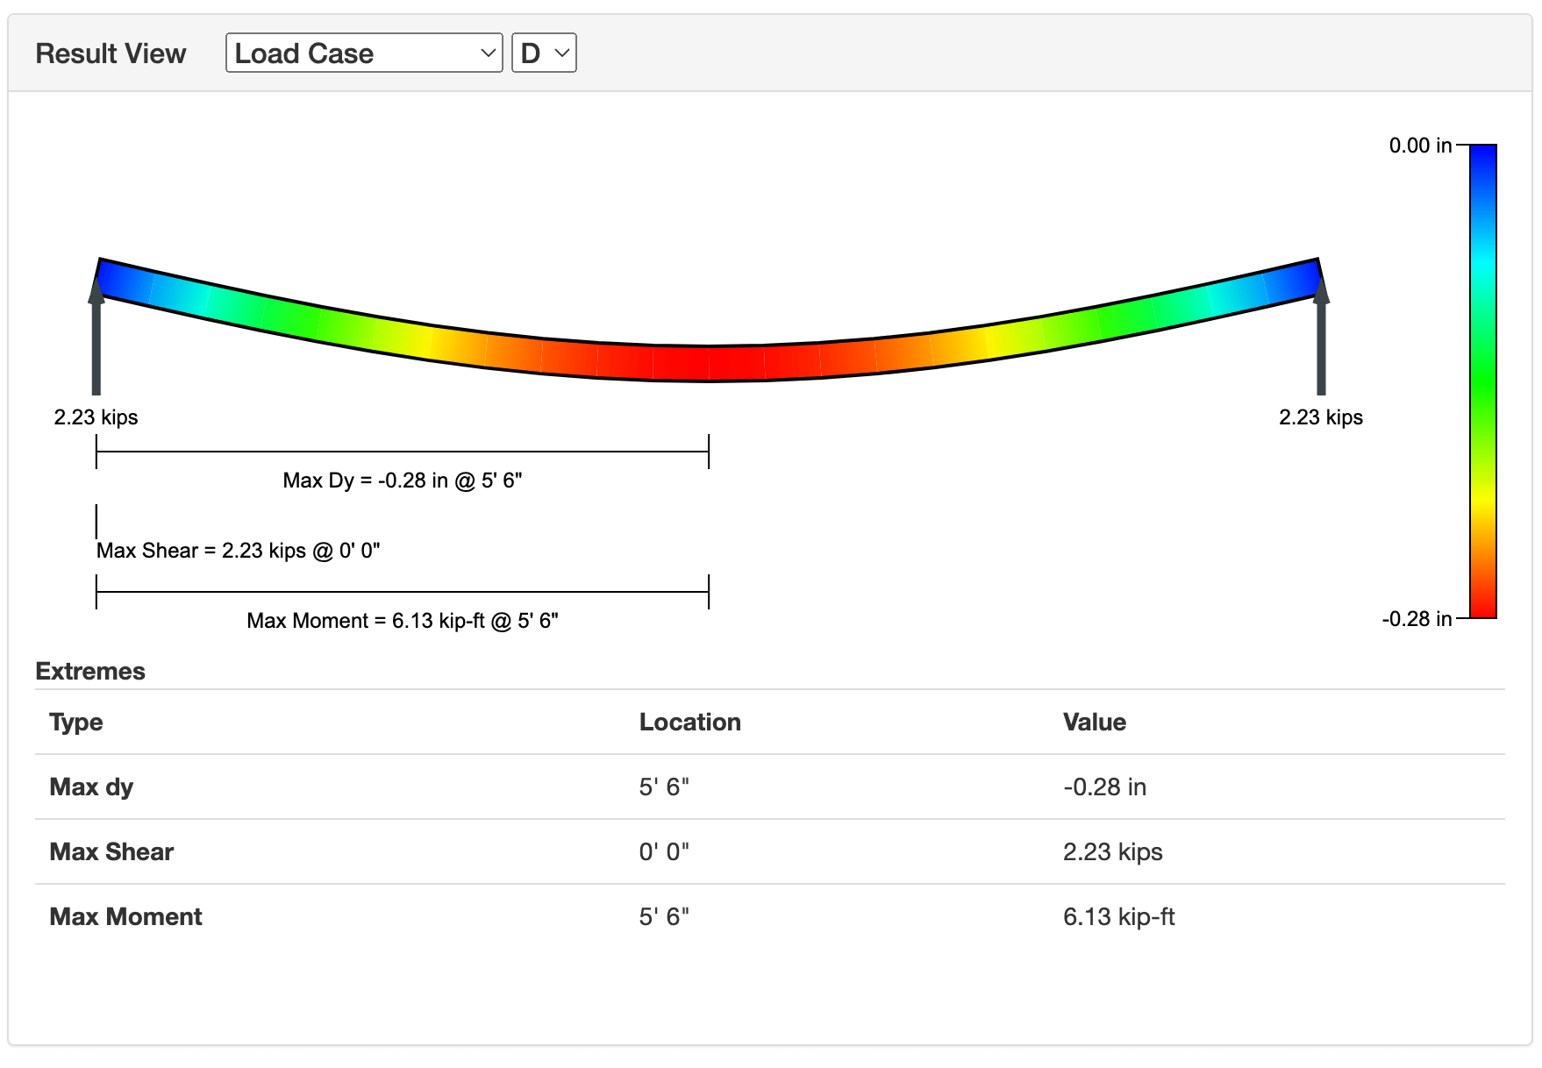Image resolution: width=1542 pixels, height=1068 pixels.
Task: Select the Location column header
Action: (x=690, y=722)
